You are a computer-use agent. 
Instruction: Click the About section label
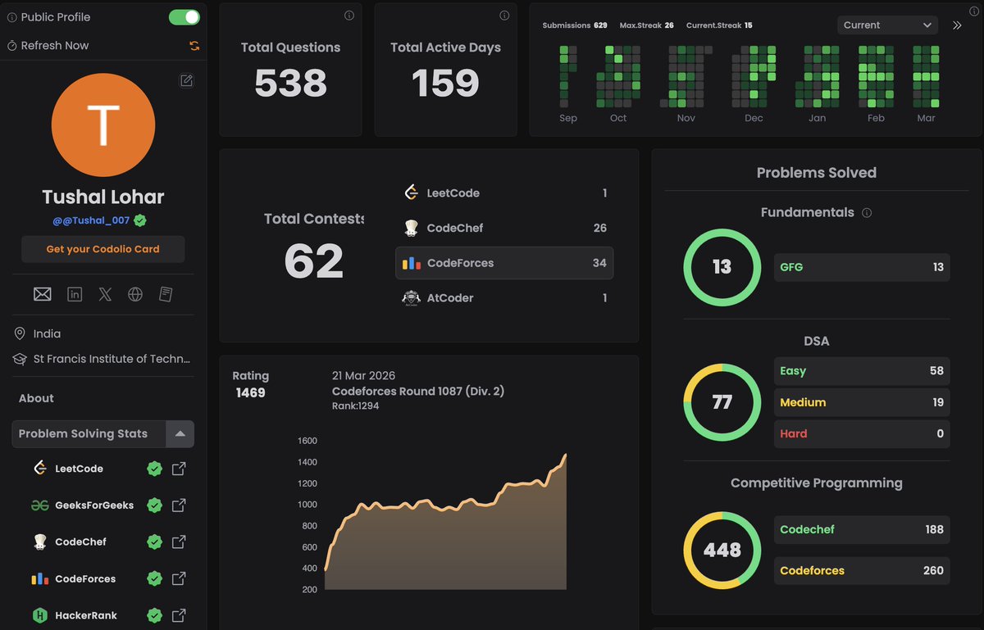pos(36,398)
